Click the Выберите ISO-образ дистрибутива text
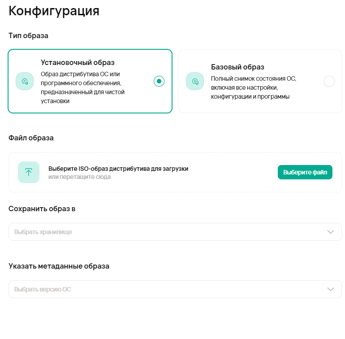Image resolution: width=345 pixels, height=339 pixels. click(x=118, y=169)
